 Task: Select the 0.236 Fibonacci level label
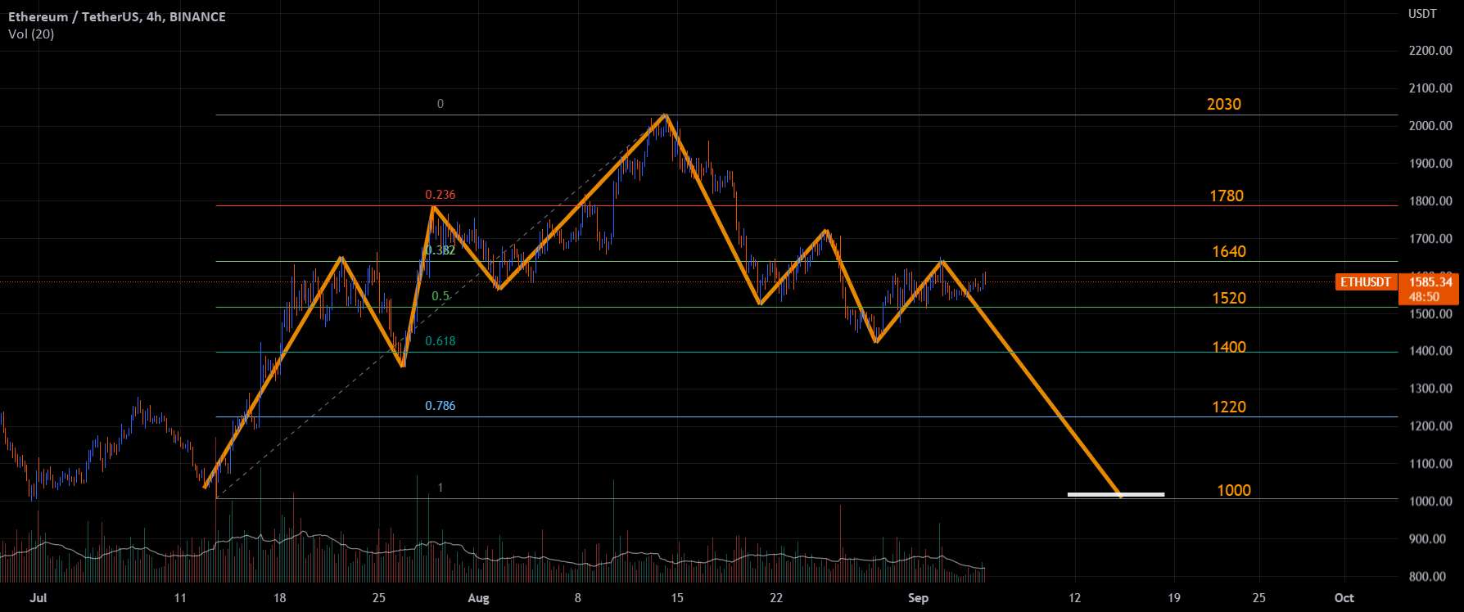point(441,195)
